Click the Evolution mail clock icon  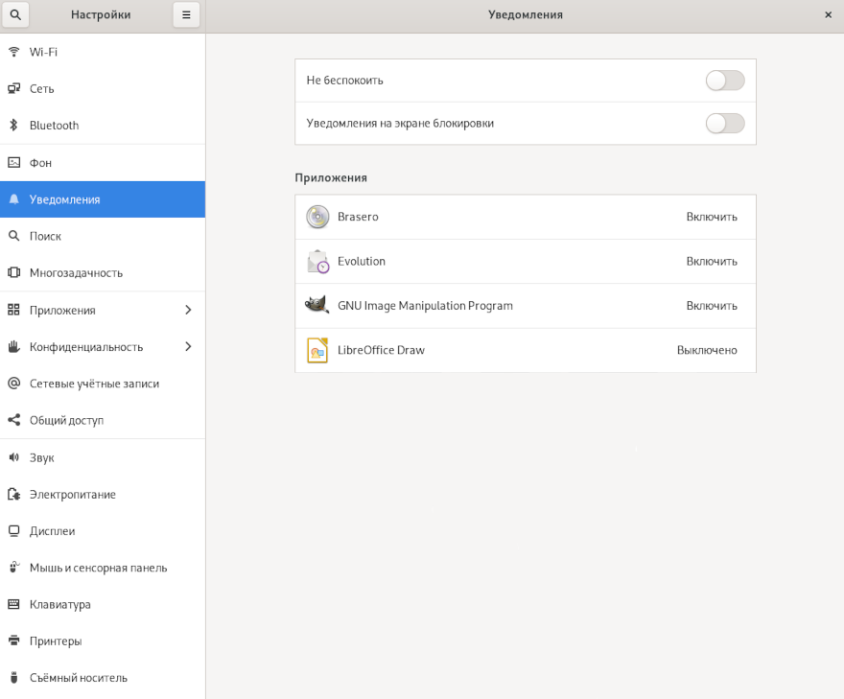317,262
